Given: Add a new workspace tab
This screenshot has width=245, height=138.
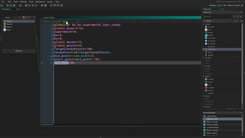Looking at the screenshot, I should (x=18, y=9).
